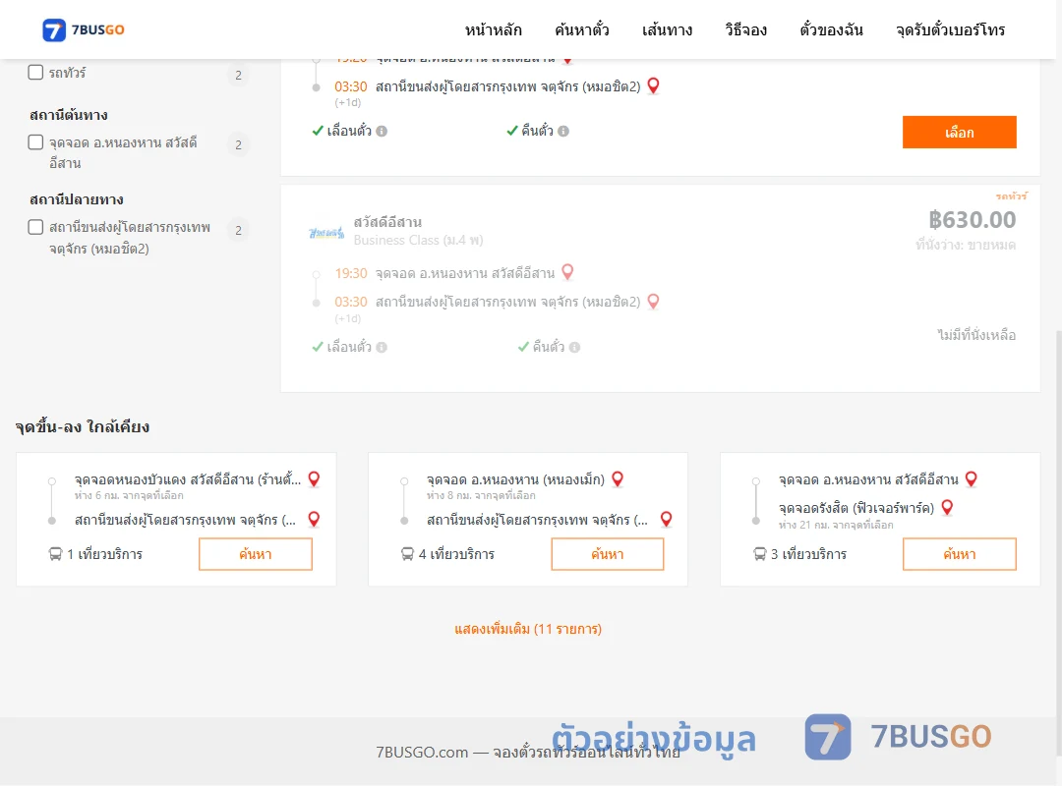
Task: Click map pin for จุดจอดหนองบัวแดง สวัสดีอีสาน
Action: pyautogui.click(x=314, y=479)
